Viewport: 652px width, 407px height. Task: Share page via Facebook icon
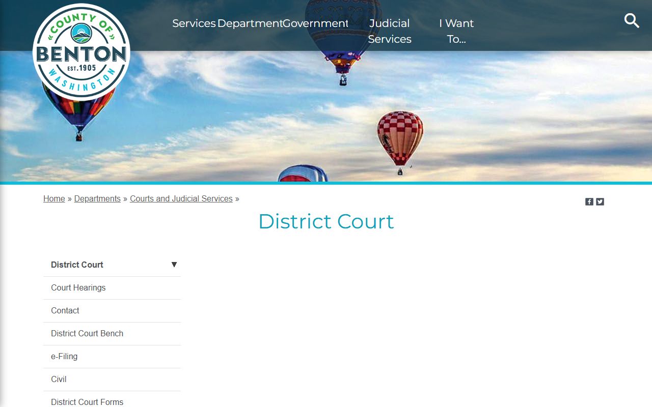589,201
